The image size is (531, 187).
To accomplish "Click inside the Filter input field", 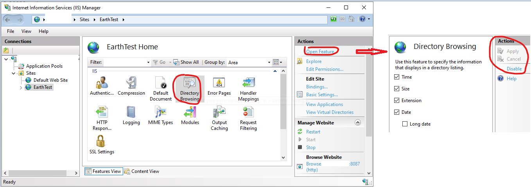I will tap(124, 62).
